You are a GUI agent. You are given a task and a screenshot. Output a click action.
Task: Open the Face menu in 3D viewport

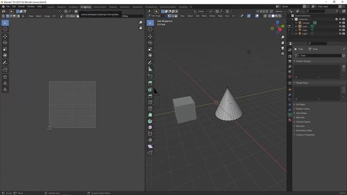point(227,16)
